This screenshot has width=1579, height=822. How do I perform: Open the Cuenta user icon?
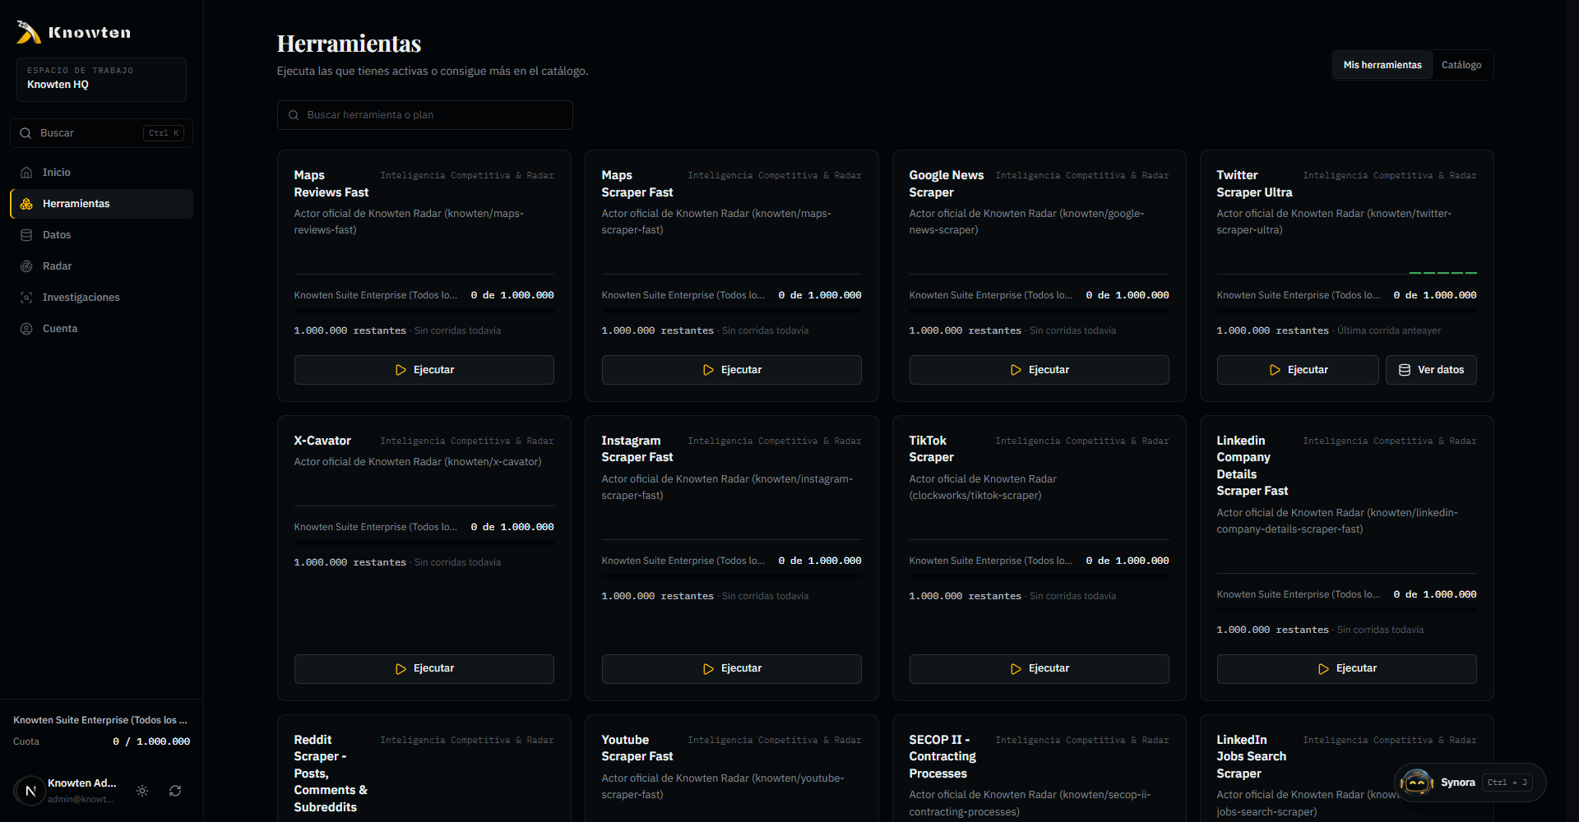point(26,329)
